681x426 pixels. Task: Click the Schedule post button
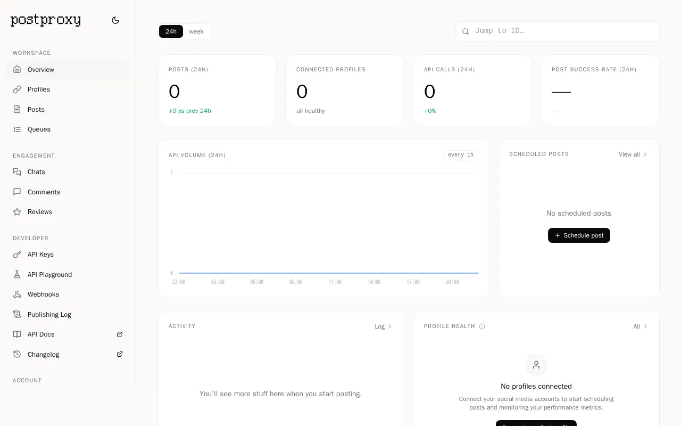coord(579,235)
